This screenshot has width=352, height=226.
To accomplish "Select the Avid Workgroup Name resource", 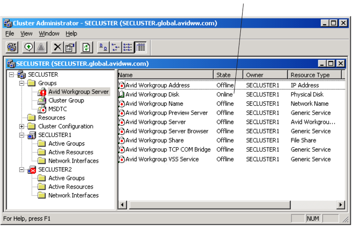I will (154, 104).
